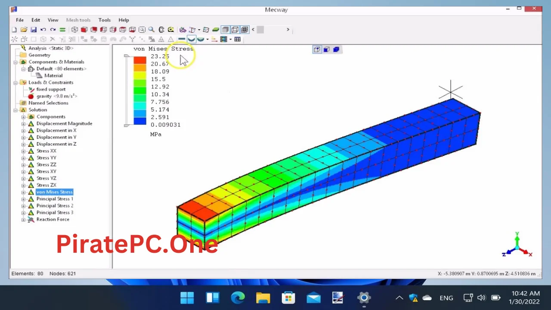Select the Material item under Default
This screenshot has height=310, width=551.
[x=53, y=76]
